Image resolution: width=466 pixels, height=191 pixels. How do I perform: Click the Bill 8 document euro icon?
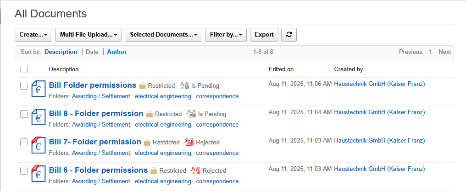pyautogui.click(x=38, y=117)
